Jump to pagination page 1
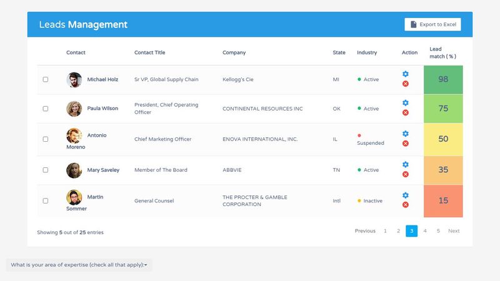 [x=385, y=231]
